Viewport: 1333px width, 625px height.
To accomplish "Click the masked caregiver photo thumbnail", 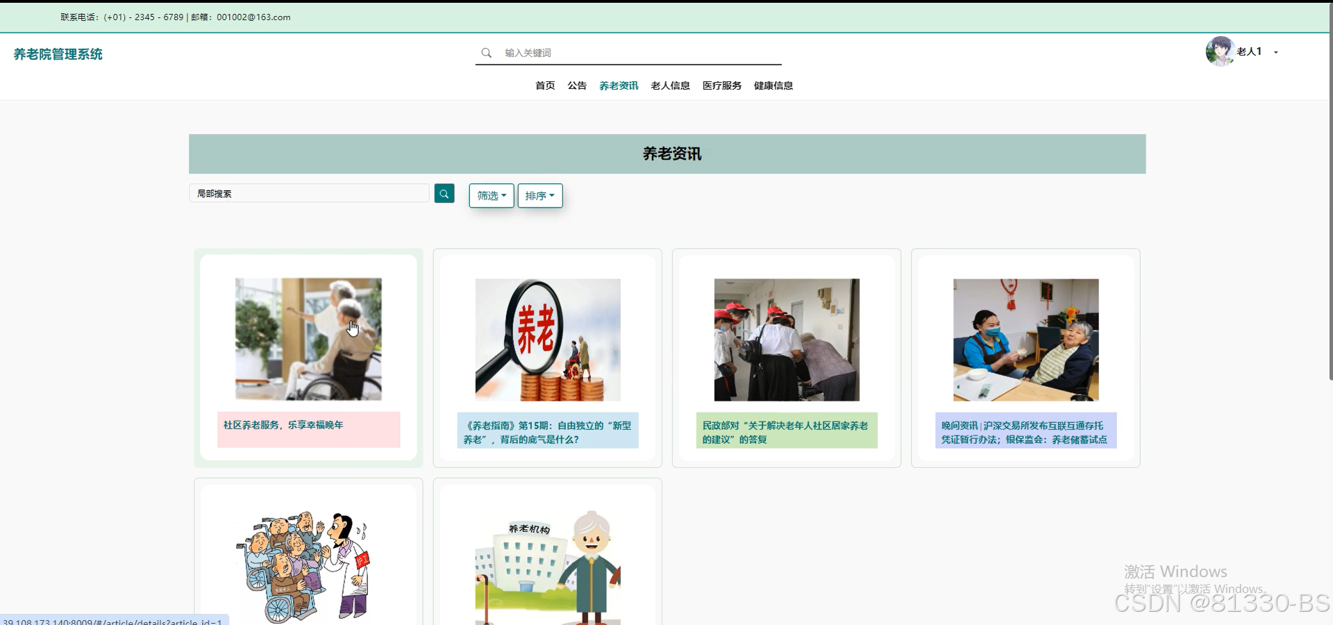I will 1025,340.
